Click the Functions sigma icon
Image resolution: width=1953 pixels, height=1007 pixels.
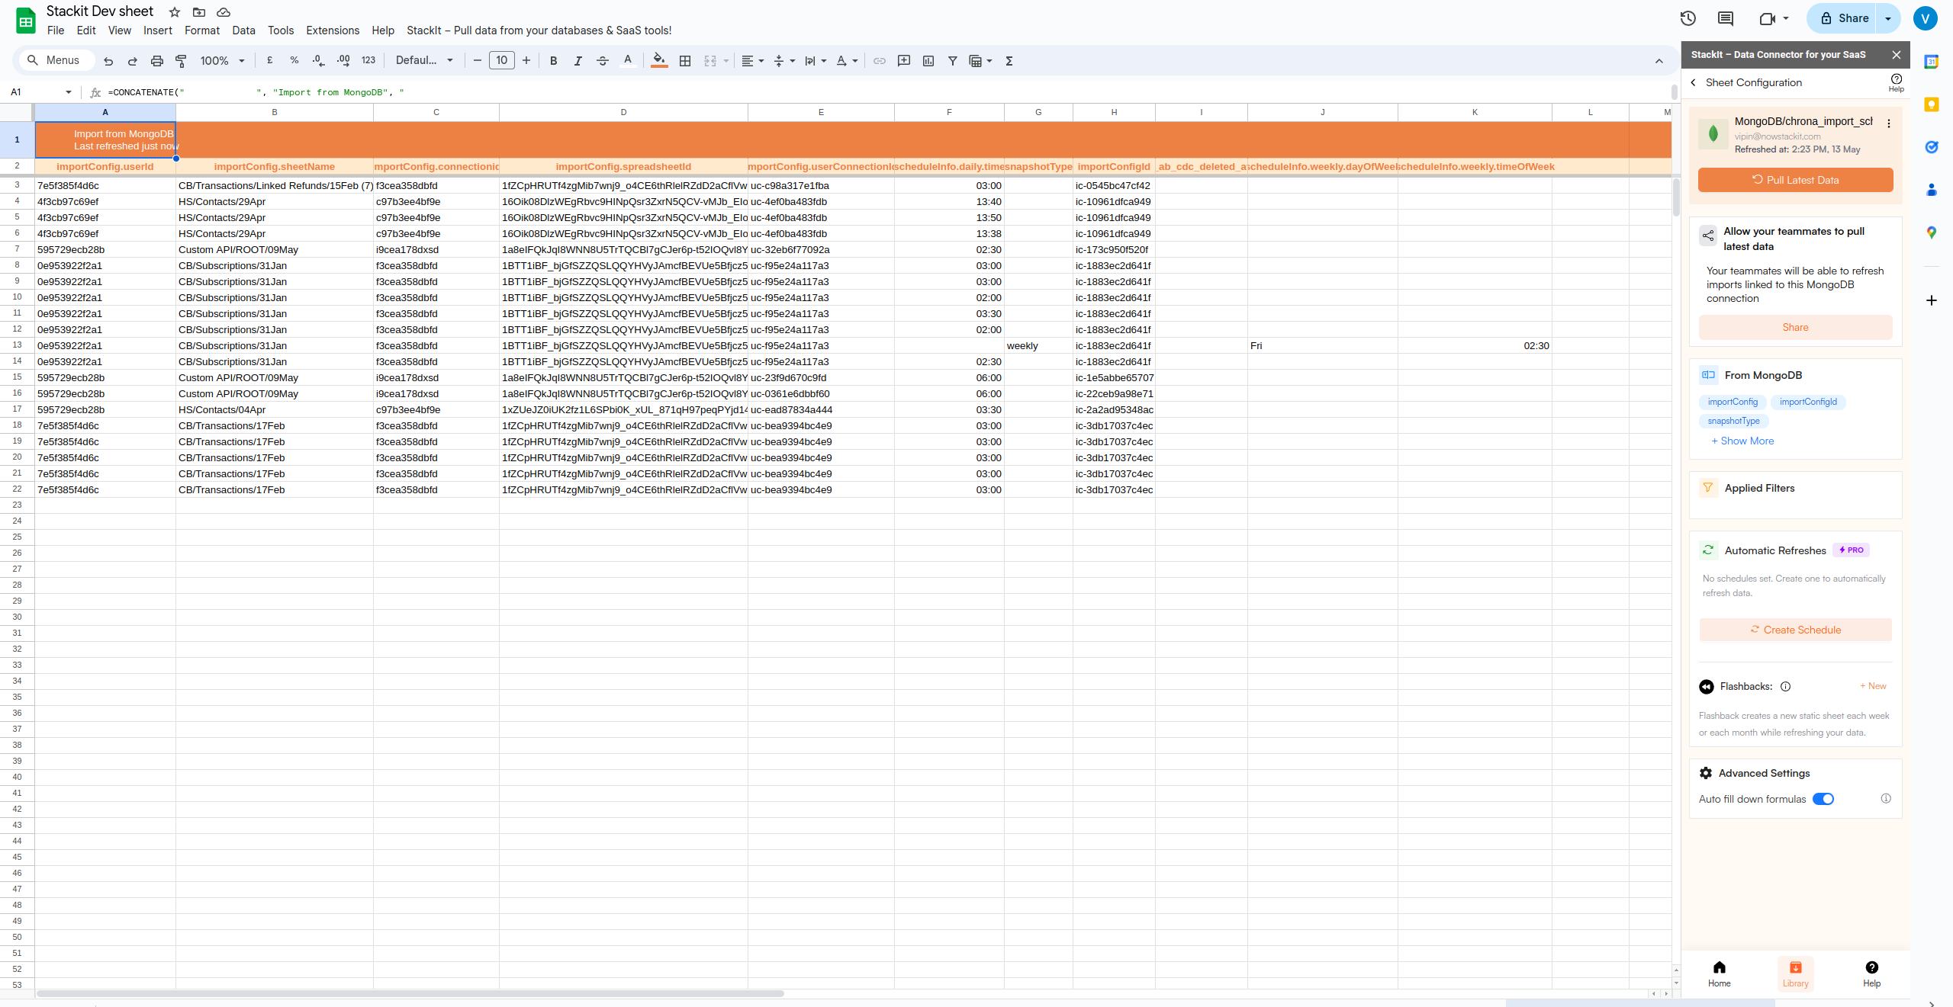(1009, 61)
